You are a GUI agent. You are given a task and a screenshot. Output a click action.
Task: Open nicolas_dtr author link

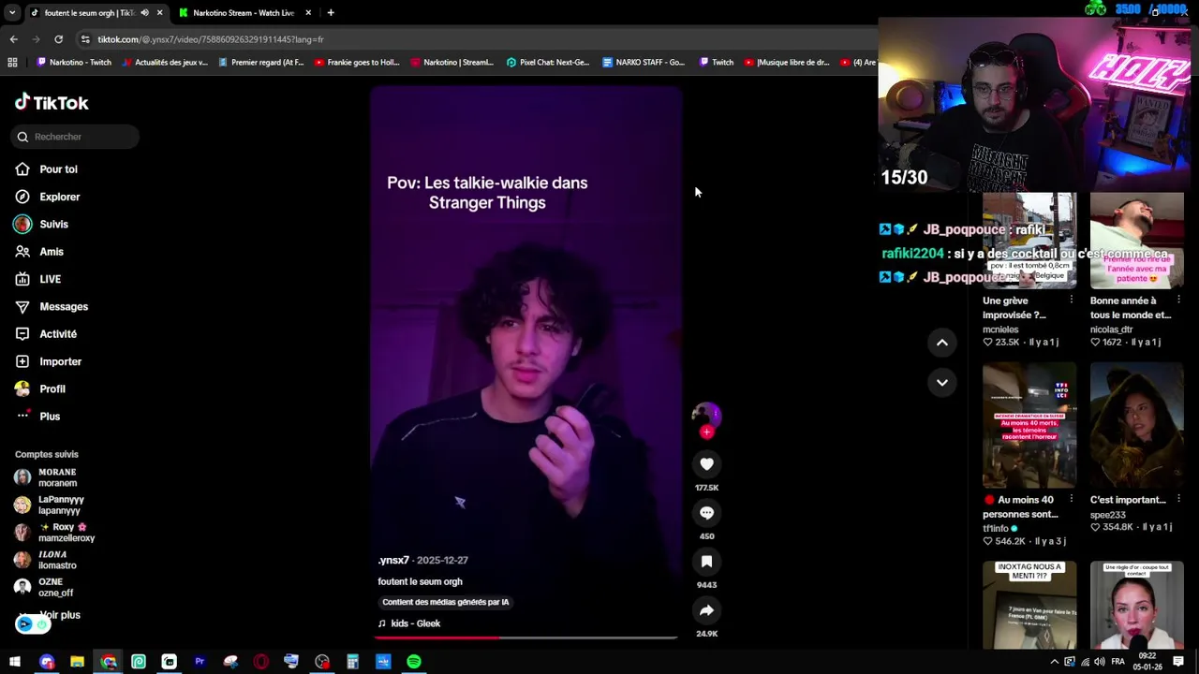point(1112,330)
